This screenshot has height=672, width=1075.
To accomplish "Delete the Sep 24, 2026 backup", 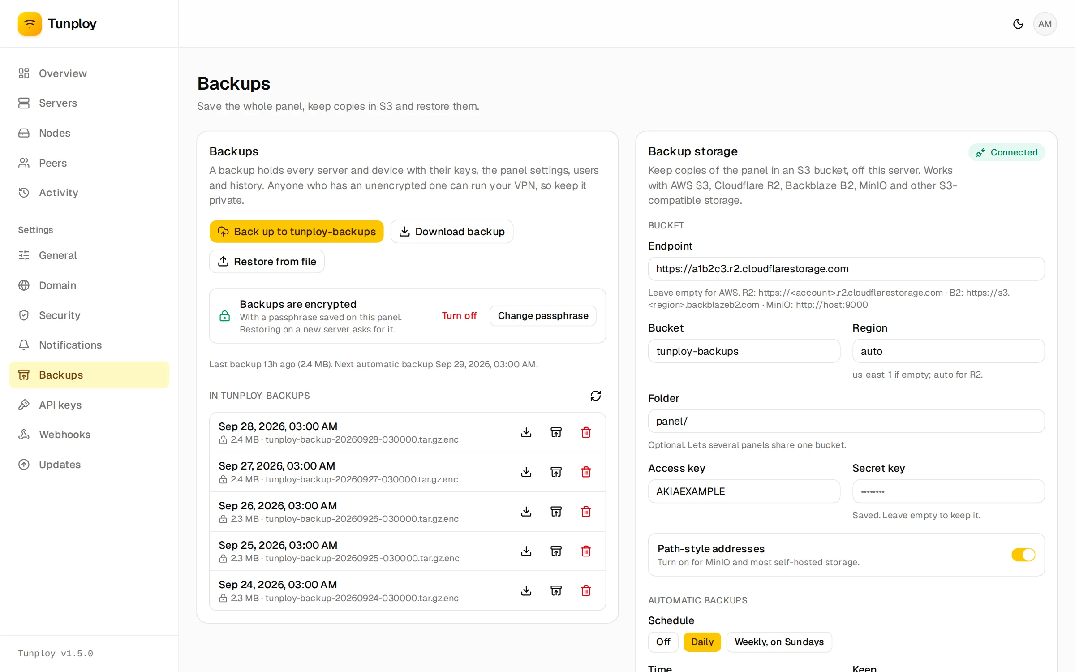I will click(x=586, y=590).
